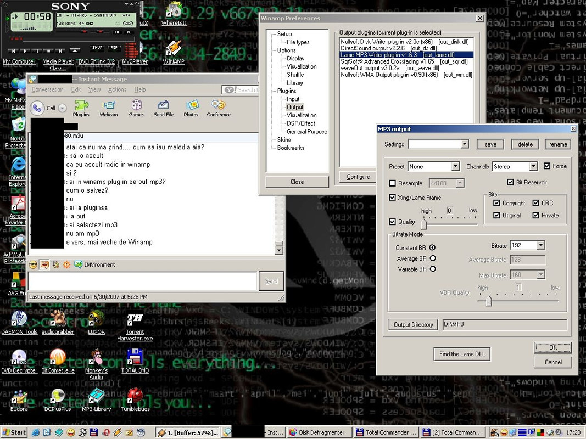Uncheck the Copyright bit
Image resolution: width=586 pixels, height=439 pixels.
coord(496,202)
